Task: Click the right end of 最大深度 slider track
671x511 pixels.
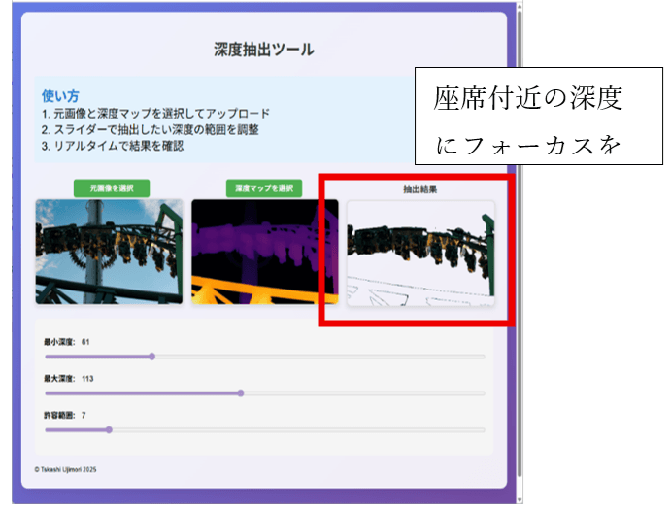Action: 482,393
